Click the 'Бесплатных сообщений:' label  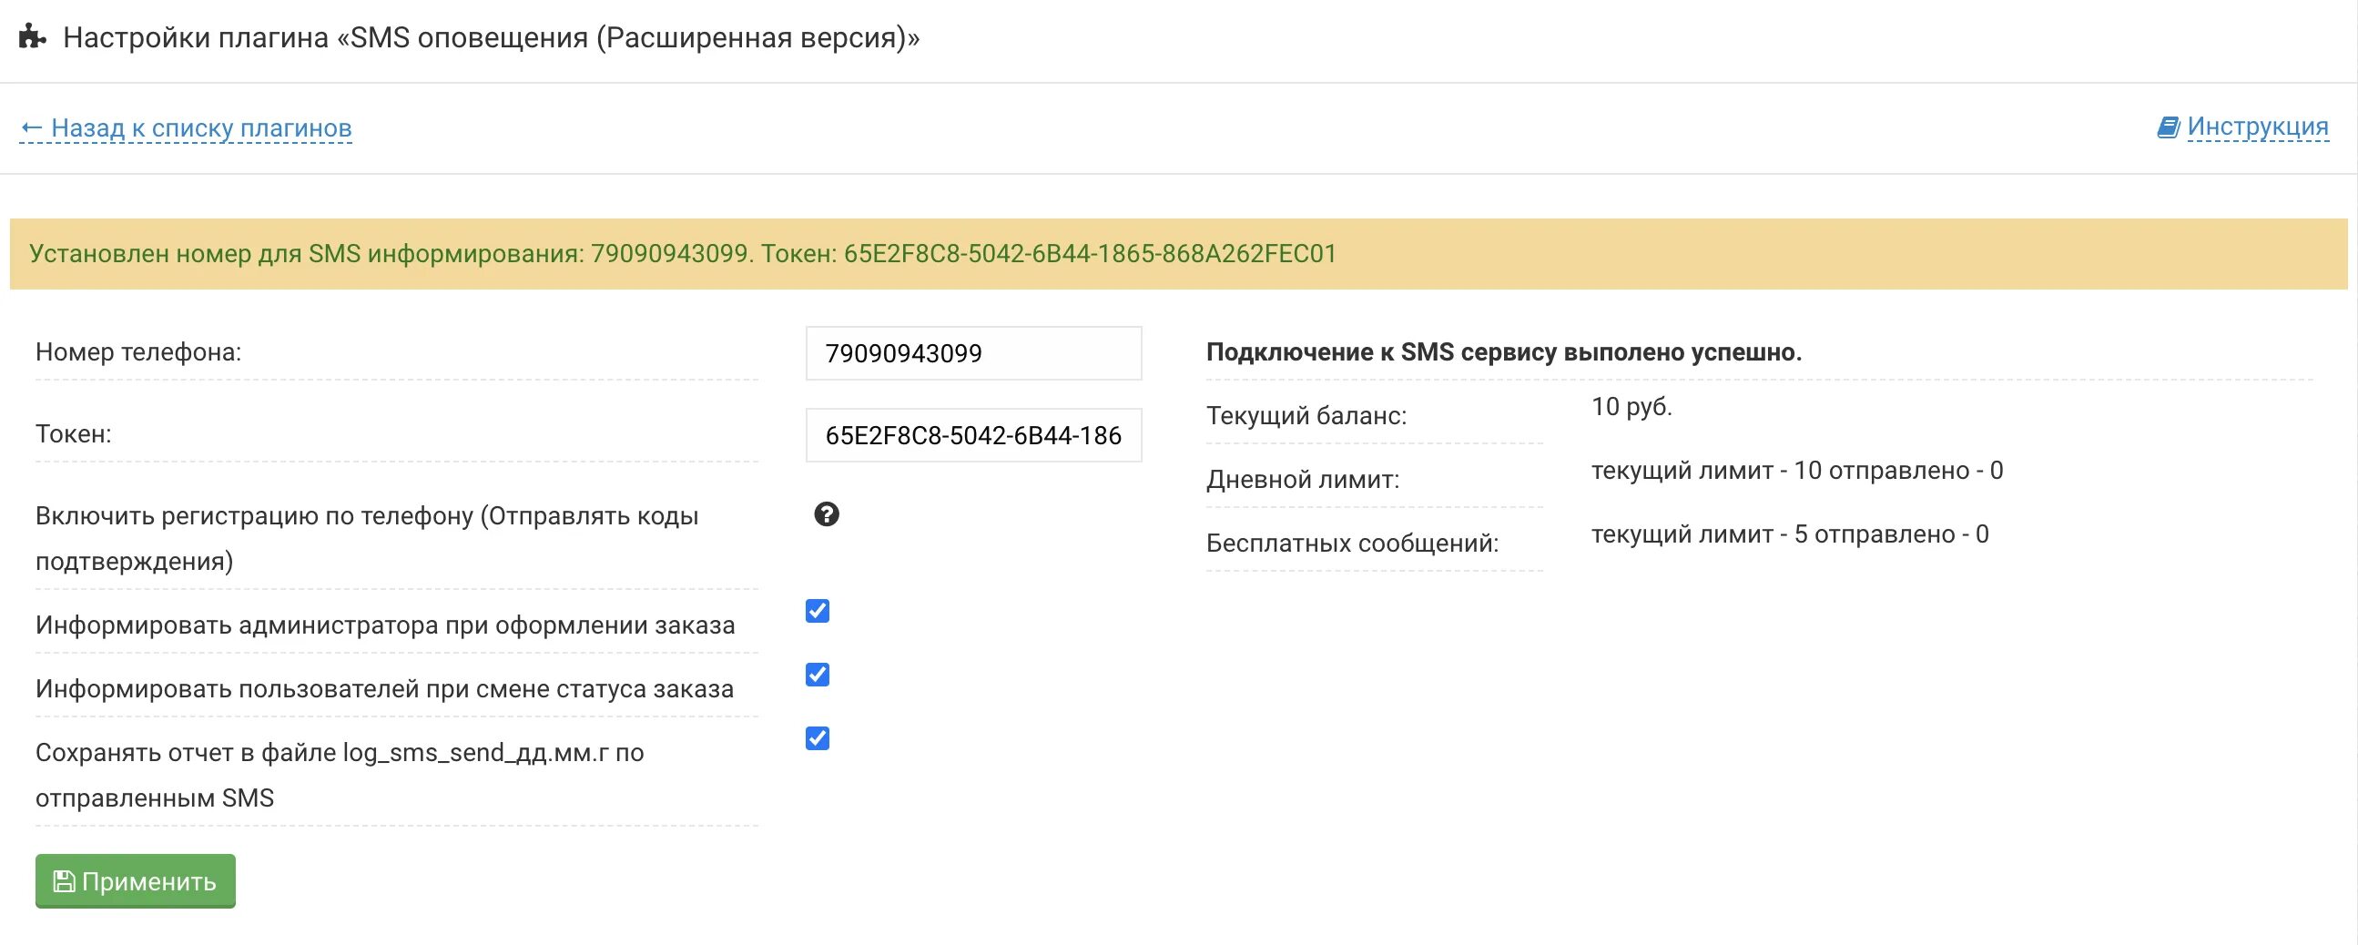click(x=1352, y=544)
